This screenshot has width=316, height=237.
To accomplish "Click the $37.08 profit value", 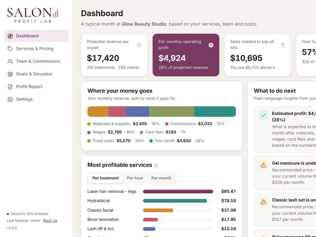I will click(x=228, y=210).
